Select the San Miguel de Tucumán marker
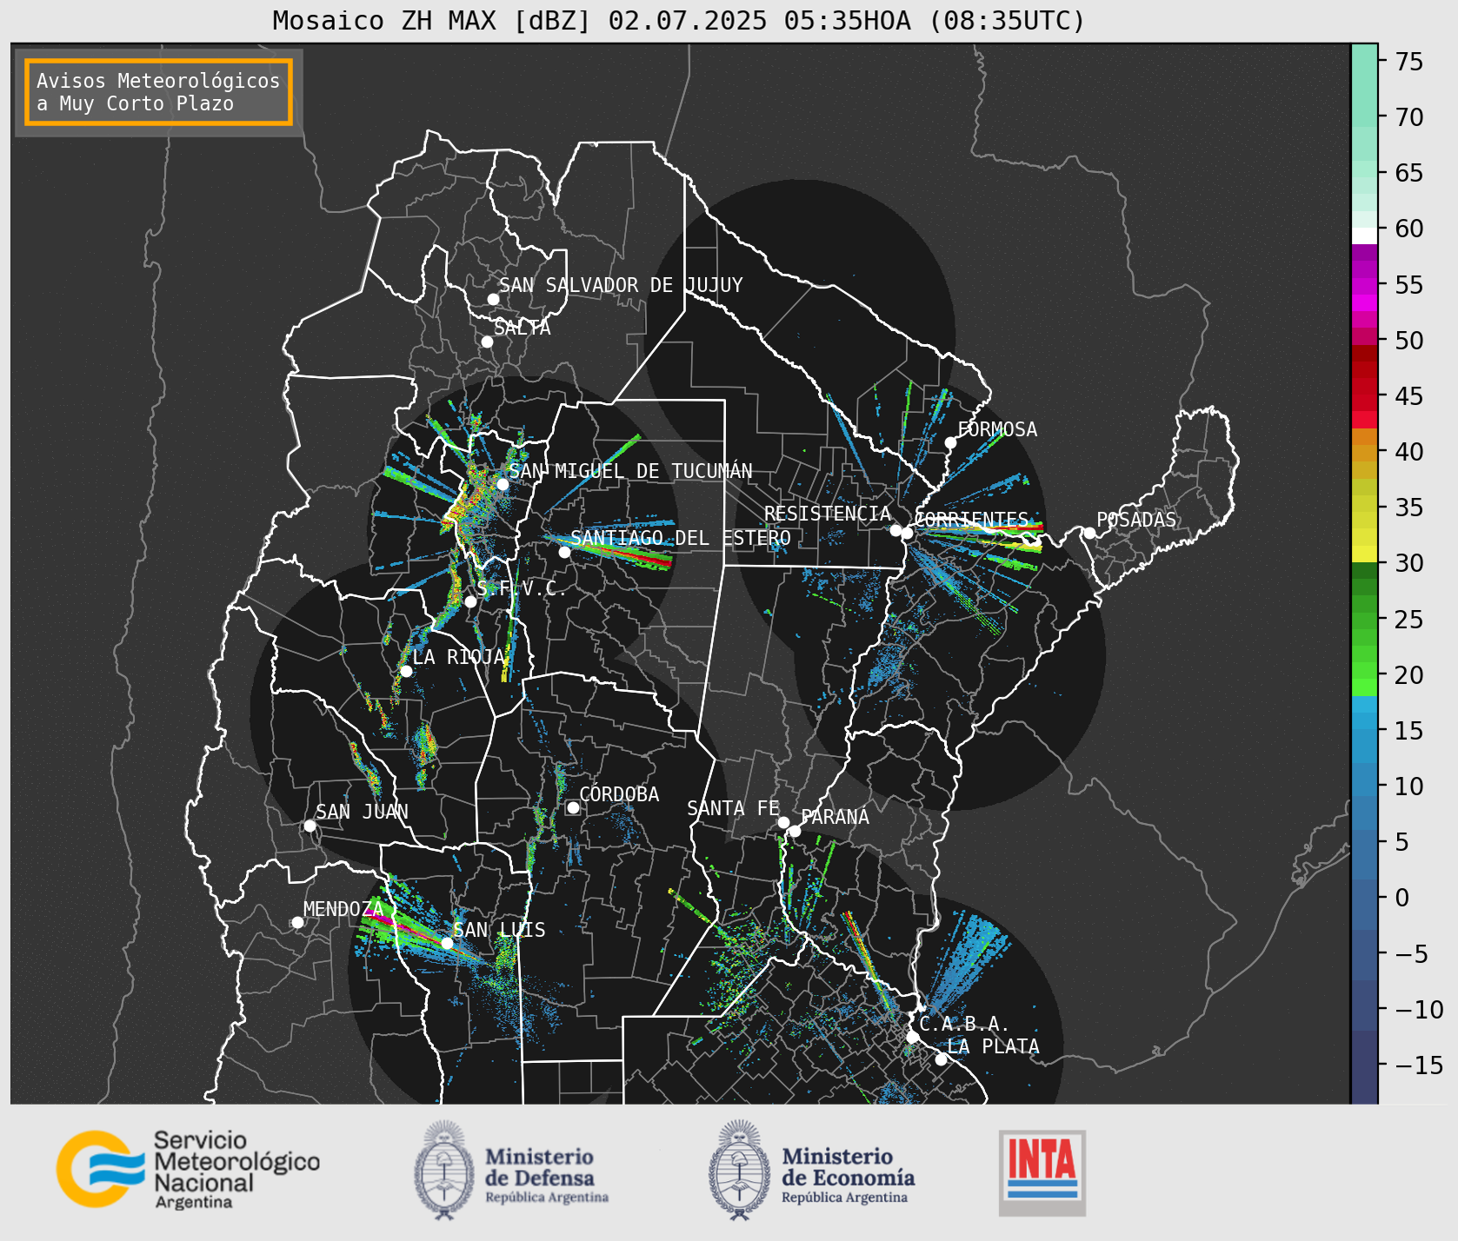1458x1241 pixels. [503, 484]
